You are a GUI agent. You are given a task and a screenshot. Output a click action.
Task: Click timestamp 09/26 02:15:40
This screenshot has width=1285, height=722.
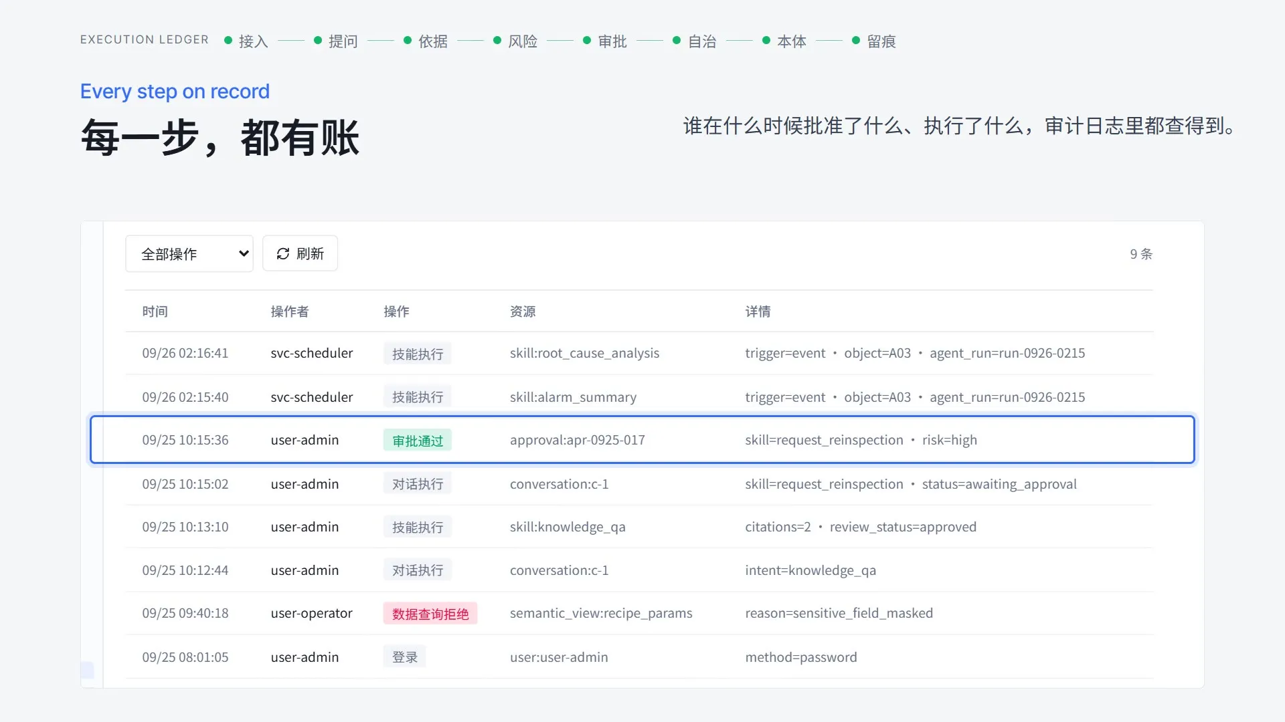(x=185, y=397)
